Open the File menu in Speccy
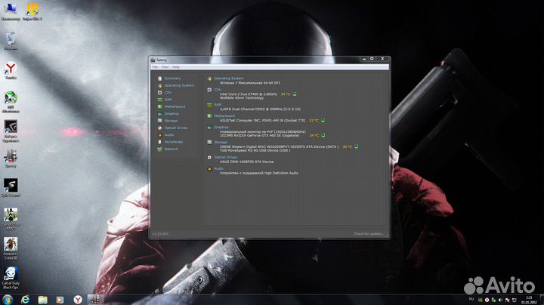 tap(155, 67)
